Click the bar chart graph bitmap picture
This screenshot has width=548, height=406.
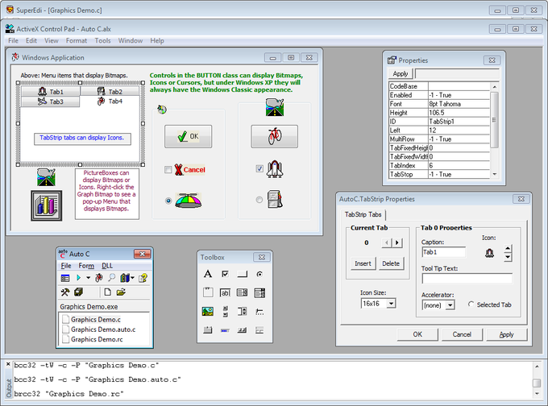coord(47,205)
